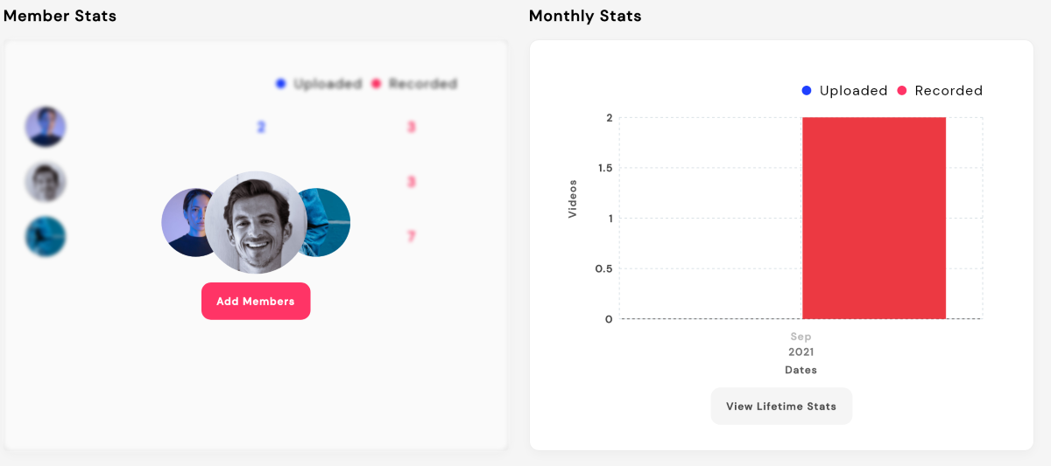Select the smiling man's large center avatar
Screen dimensions: 1051x466
coord(256,222)
